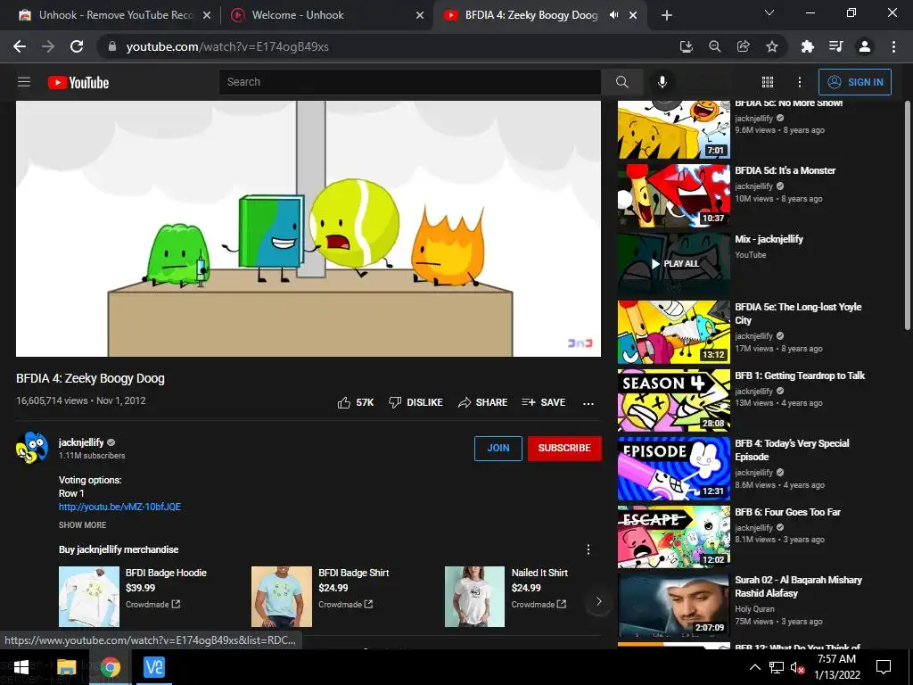Open Chrome three-dot menu

pyautogui.click(x=893, y=46)
